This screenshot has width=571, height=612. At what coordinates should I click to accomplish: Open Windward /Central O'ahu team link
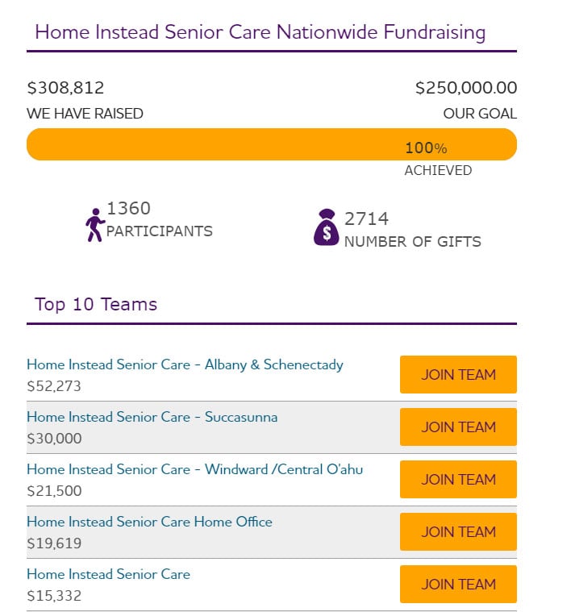pyautogui.click(x=194, y=469)
